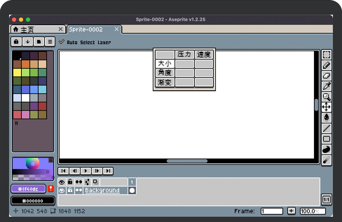This screenshot has height=222, width=342.
Task: Toggle continuous mode in timeline header
Action: 79,182
